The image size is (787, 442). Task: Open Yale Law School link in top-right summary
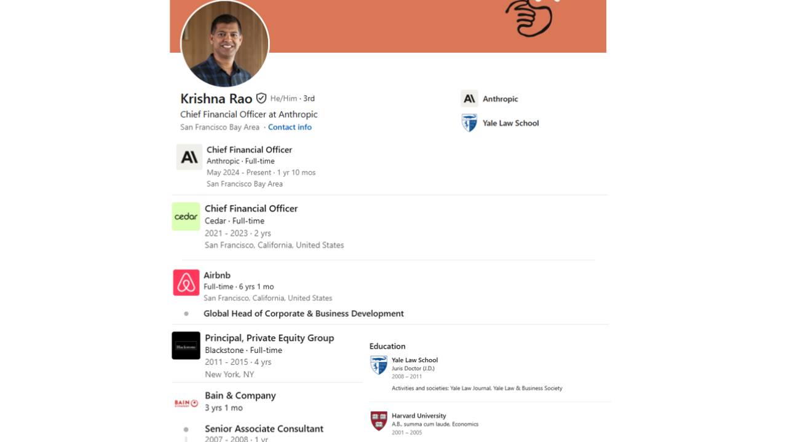point(510,123)
